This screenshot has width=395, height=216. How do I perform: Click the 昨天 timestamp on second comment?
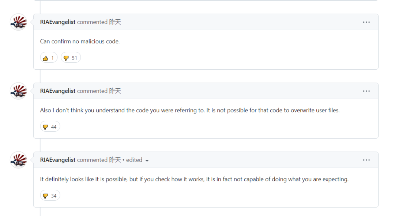[x=115, y=91]
